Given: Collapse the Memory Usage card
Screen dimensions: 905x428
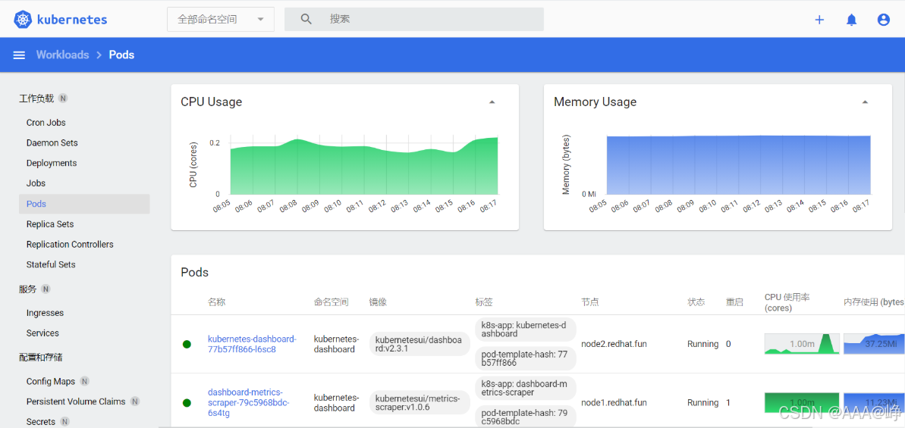Looking at the screenshot, I should coord(865,102).
